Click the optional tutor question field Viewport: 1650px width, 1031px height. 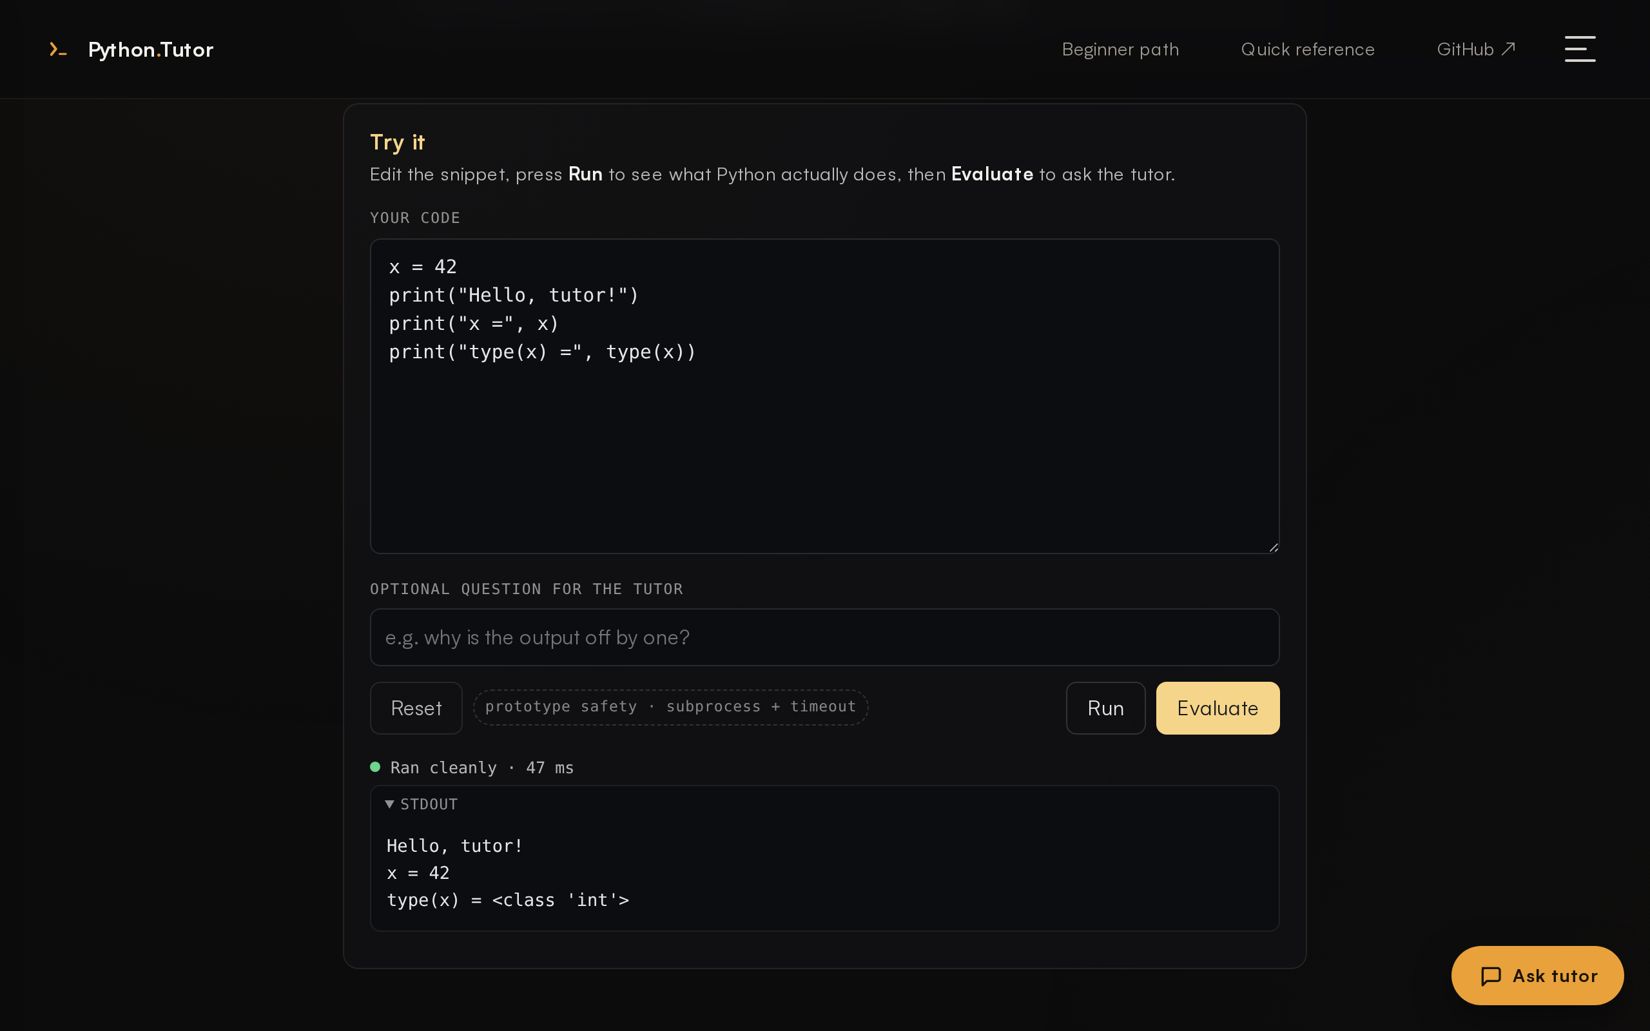824,637
